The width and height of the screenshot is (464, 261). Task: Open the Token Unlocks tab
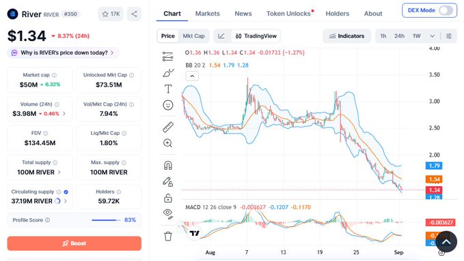289,14
